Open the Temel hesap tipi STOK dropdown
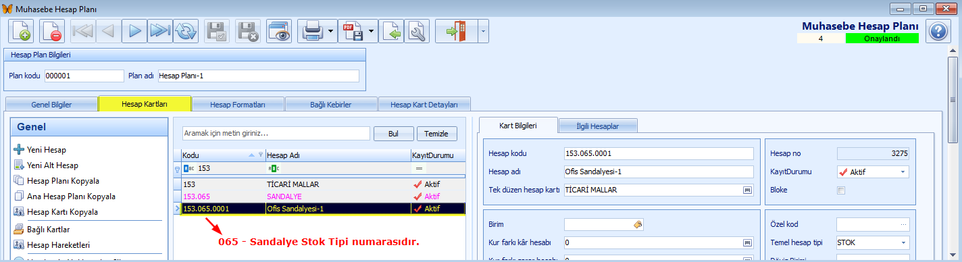Screen dimensions: 962x262 [903, 242]
